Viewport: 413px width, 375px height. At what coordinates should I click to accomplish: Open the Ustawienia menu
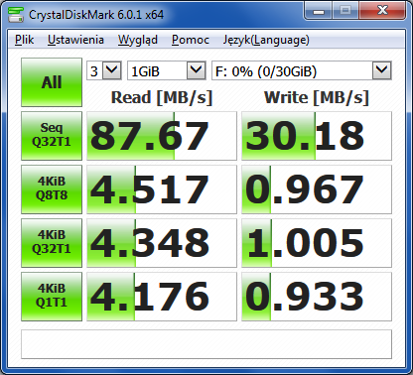(x=75, y=40)
